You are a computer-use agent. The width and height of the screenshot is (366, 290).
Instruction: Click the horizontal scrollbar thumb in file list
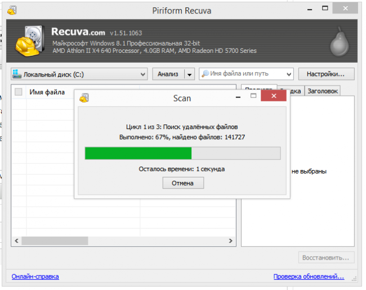[55, 241]
